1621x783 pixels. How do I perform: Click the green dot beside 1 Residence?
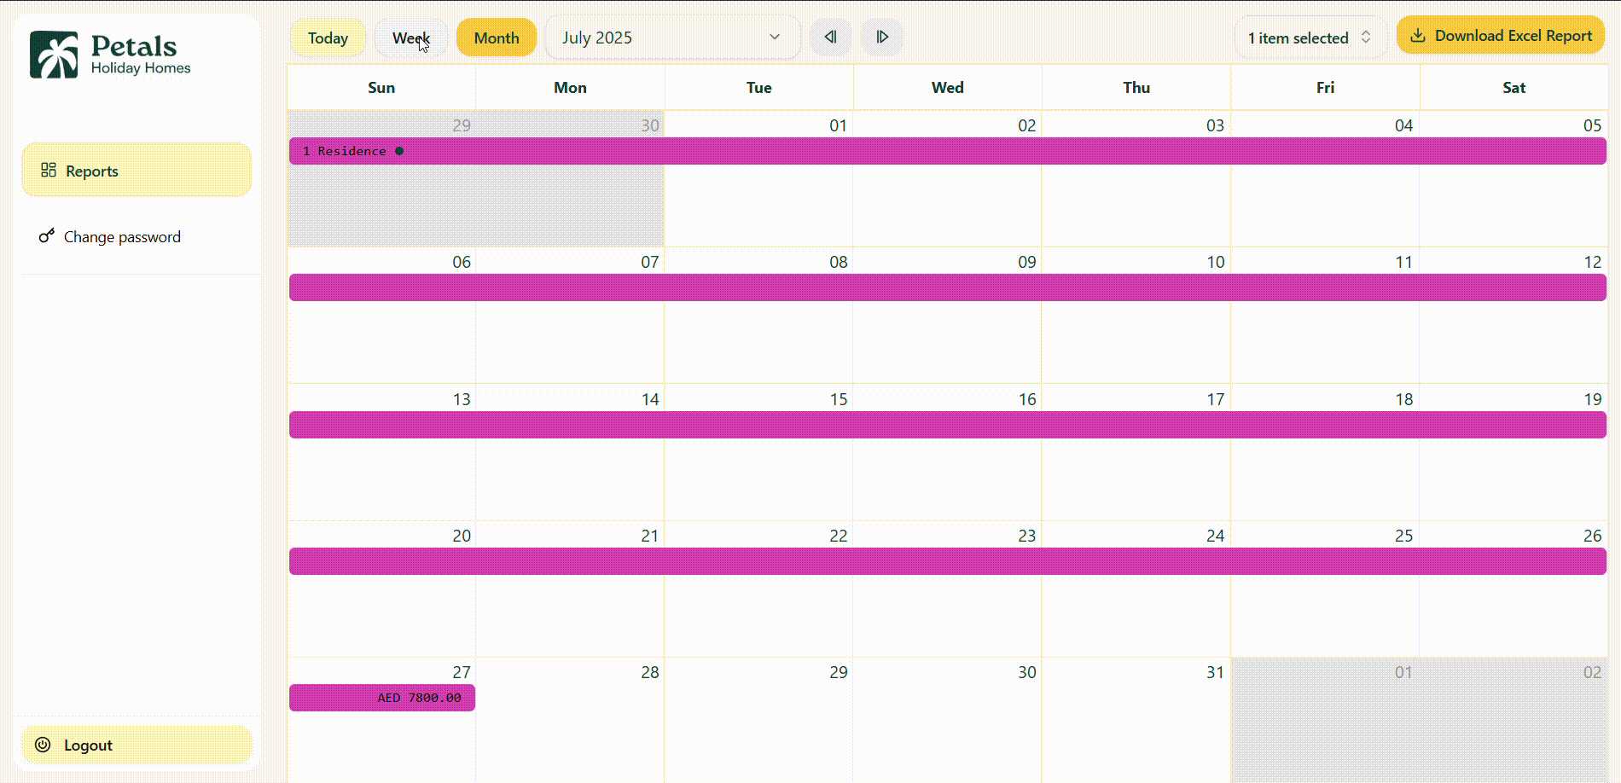click(399, 151)
